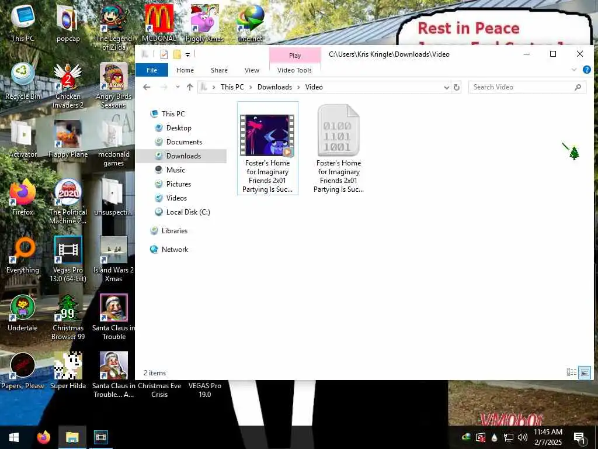Click File Explorer on the taskbar
Image resolution: width=598 pixels, height=449 pixels.
point(72,437)
